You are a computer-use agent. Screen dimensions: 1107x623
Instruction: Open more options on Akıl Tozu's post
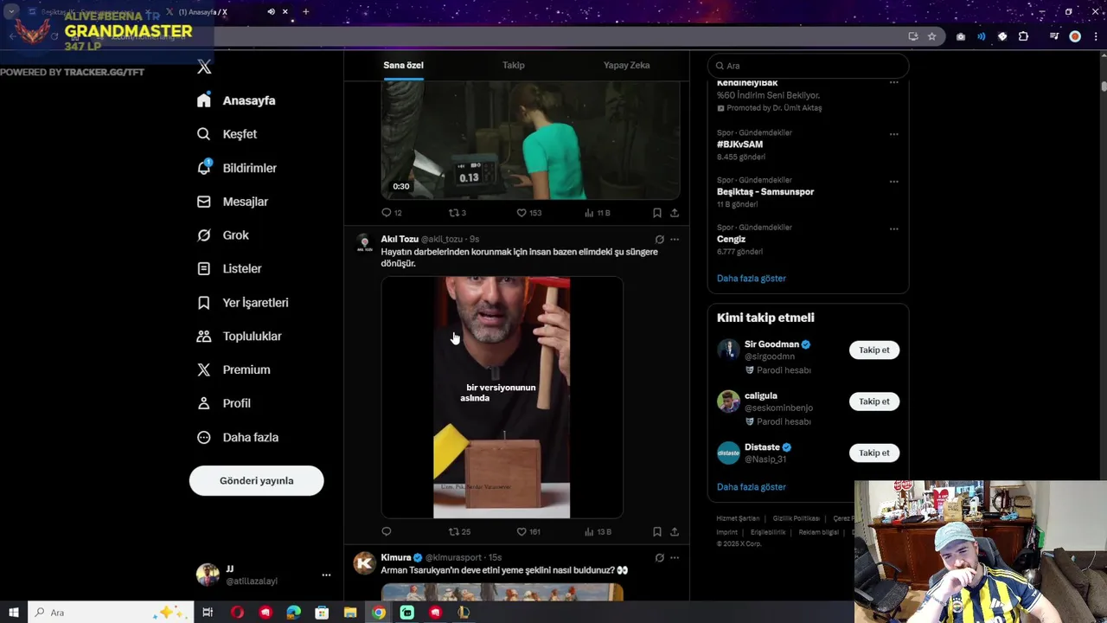(x=675, y=240)
